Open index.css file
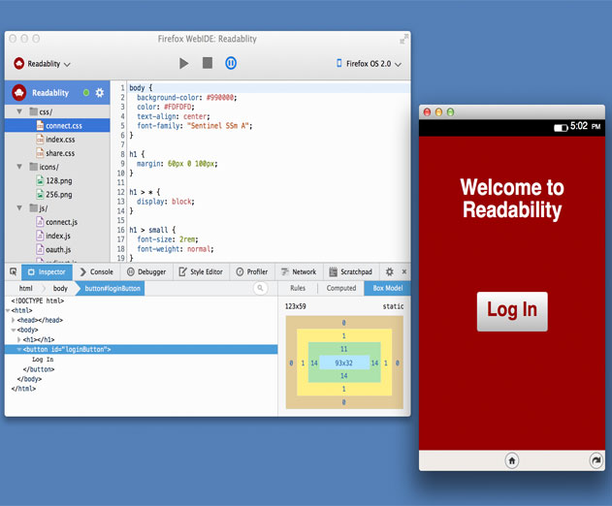612x506 pixels. 60,140
